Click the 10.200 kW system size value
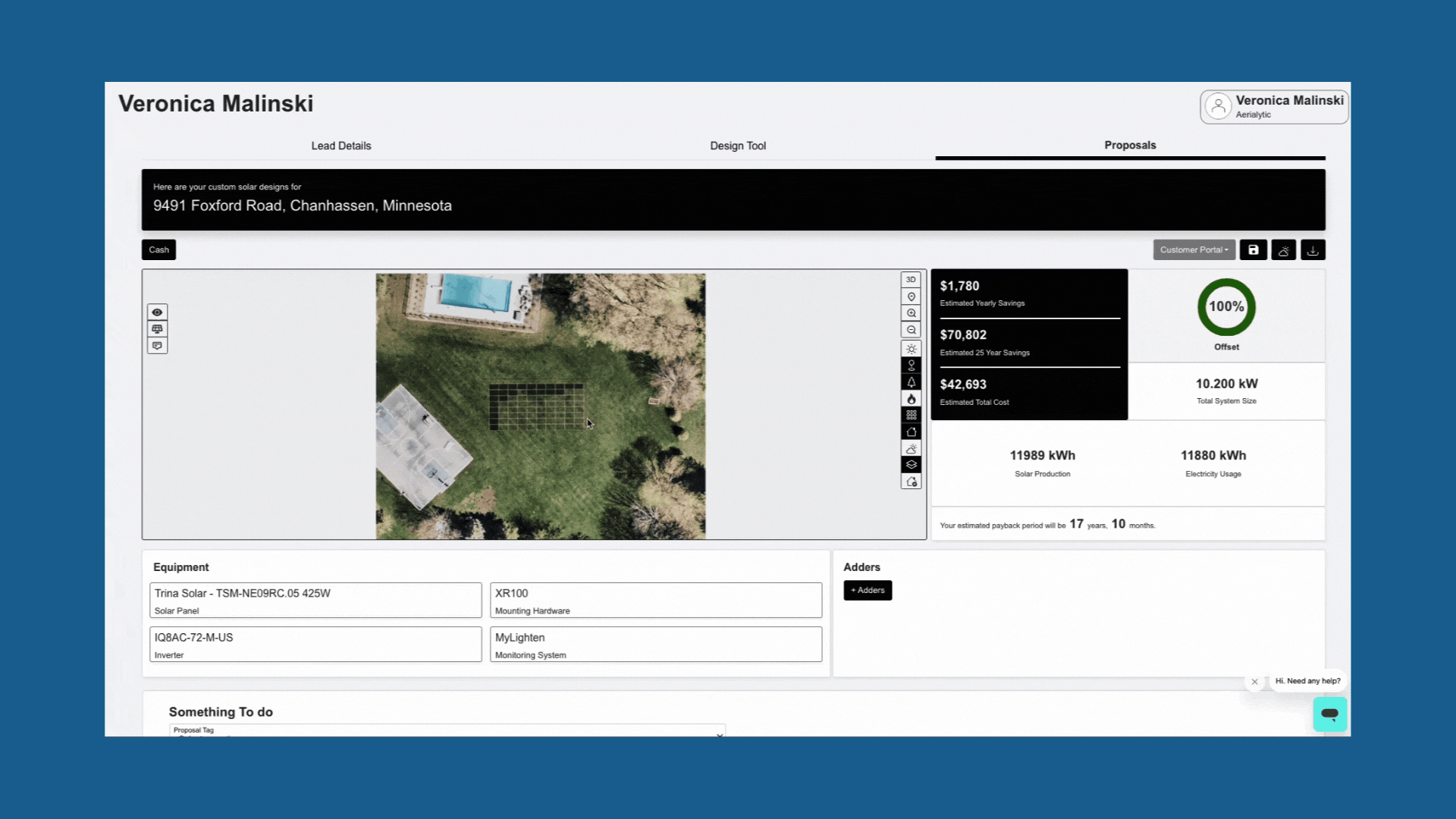 pos(1226,384)
